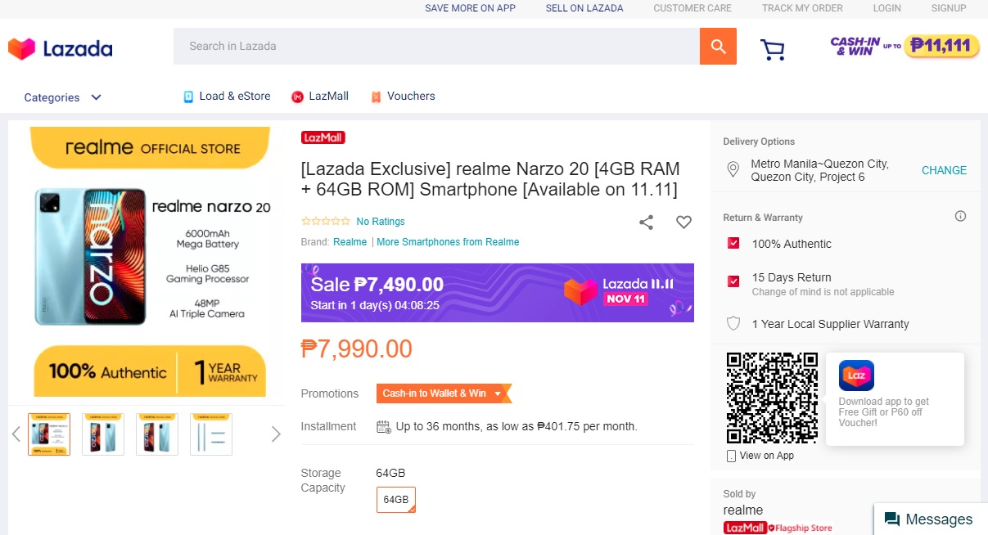This screenshot has height=535, width=988.
Task: Select the second product thumbnail
Action: [103, 434]
